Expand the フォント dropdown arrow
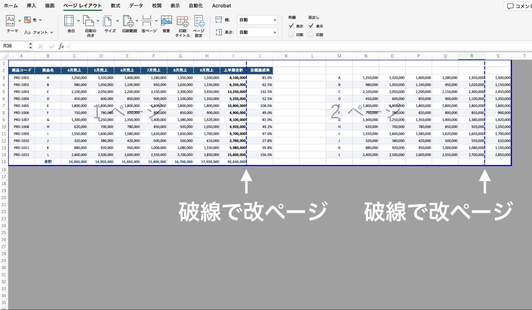This screenshot has height=310, width=532. pyautogui.click(x=52, y=32)
